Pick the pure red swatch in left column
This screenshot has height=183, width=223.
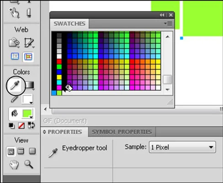coord(59,61)
